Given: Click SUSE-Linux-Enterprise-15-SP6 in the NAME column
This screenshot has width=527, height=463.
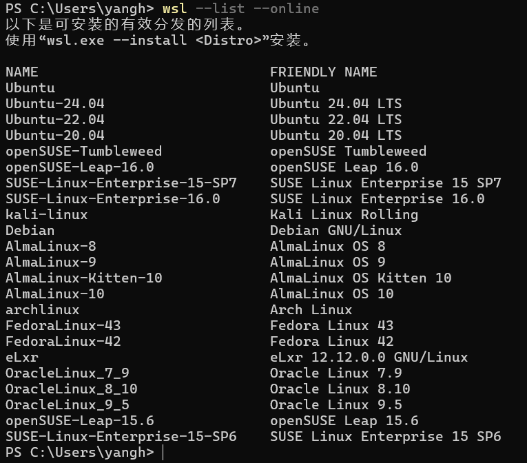Looking at the screenshot, I should point(121,436).
